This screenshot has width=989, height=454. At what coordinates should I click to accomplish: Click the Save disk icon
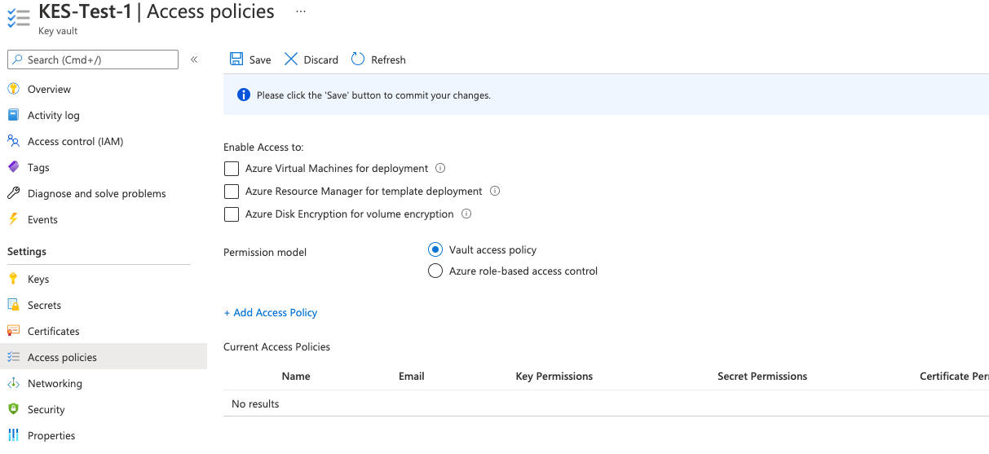236,60
